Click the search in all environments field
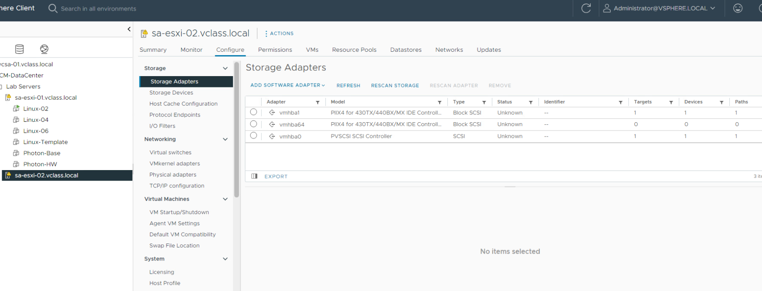 tap(98, 9)
